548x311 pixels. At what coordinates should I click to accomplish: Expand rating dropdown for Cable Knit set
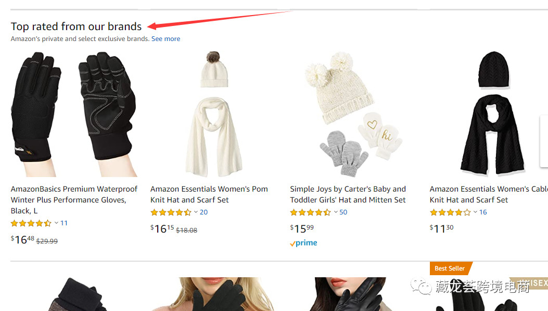[475, 212]
